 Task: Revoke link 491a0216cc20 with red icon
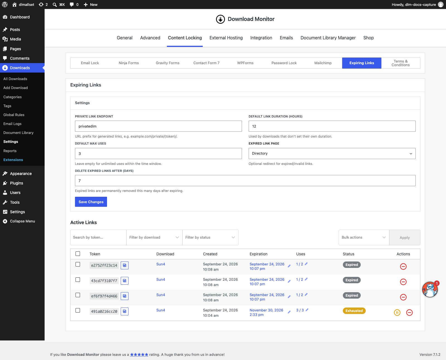(409, 313)
